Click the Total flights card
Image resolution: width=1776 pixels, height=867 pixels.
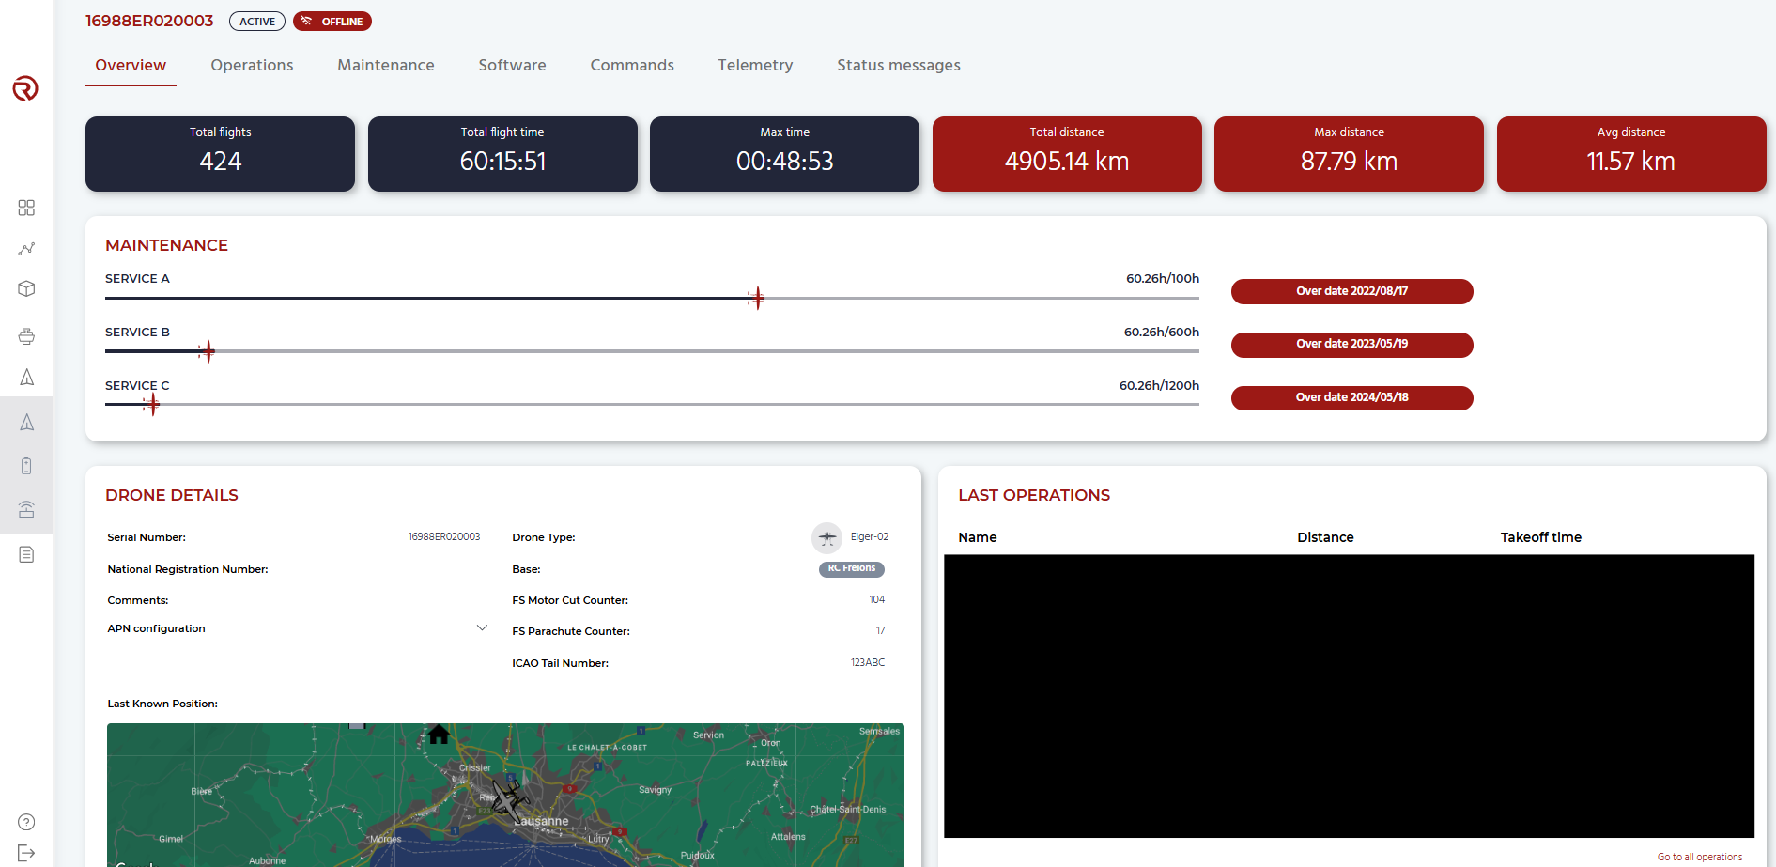(220, 154)
